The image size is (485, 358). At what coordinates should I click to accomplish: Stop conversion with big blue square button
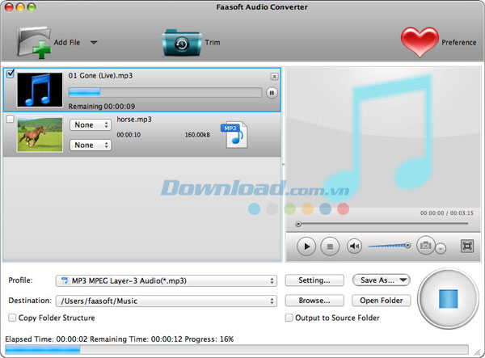tap(448, 299)
